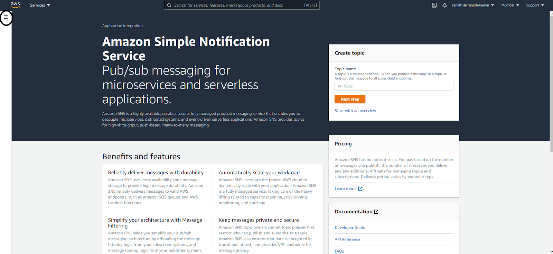553x254 pixels.
Task: Open the ranjith account menu
Action: (473, 5)
